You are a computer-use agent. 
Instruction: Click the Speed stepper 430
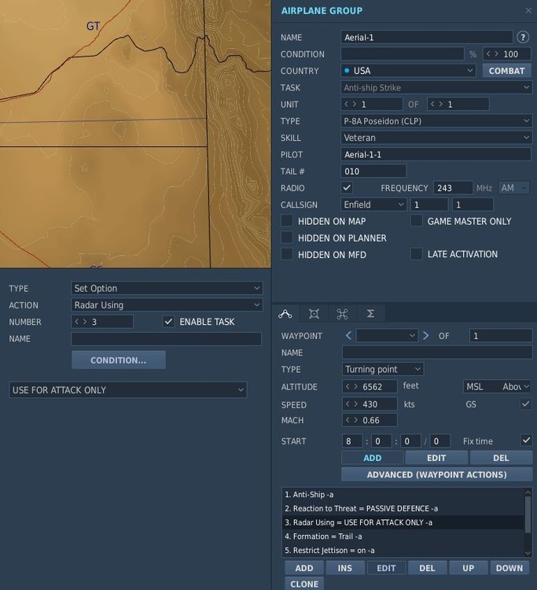(370, 404)
